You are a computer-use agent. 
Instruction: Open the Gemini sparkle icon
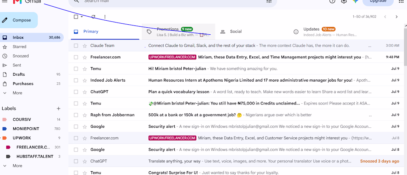pos(355,1)
